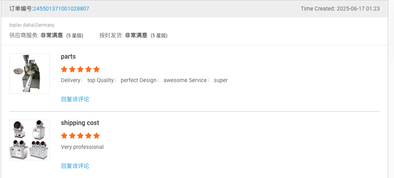This screenshot has width=394, height=178.
Task: Reply to the parts review
Action: (75, 99)
